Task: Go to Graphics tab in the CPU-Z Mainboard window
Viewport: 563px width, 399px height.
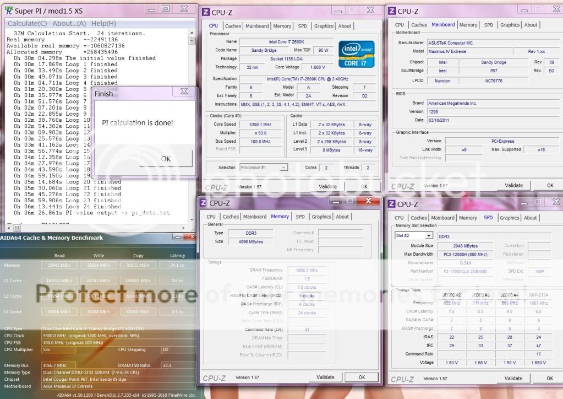Action: coord(510,25)
